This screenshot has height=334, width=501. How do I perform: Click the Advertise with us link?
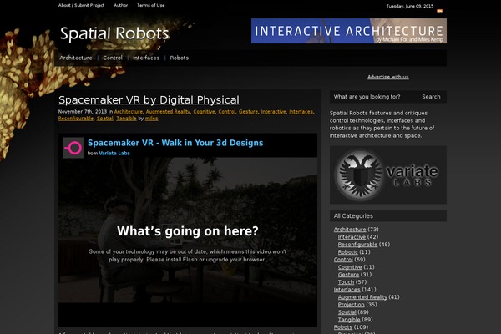pyautogui.click(x=388, y=77)
